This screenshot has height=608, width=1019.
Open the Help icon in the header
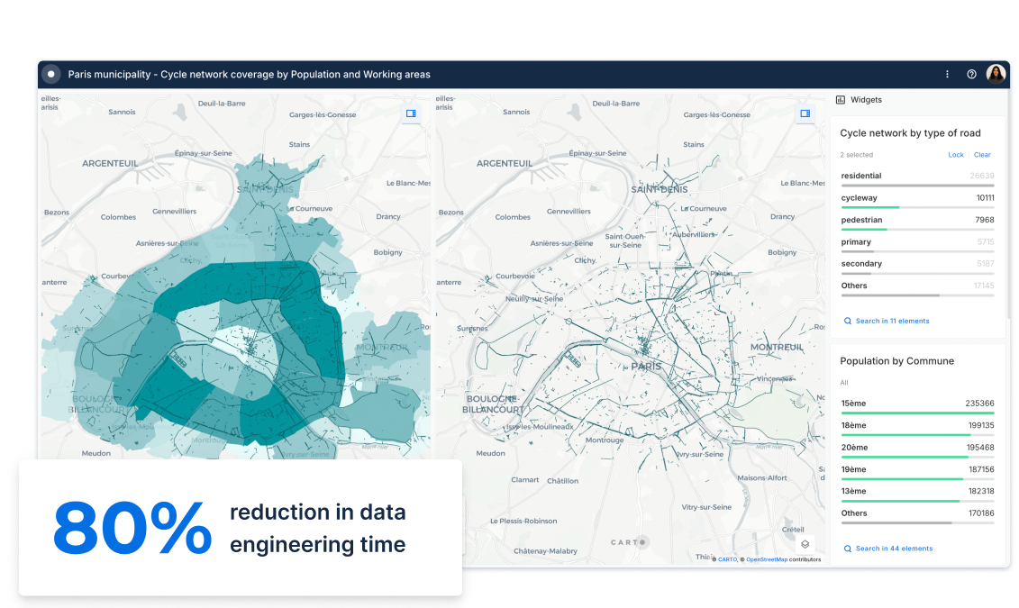point(971,74)
